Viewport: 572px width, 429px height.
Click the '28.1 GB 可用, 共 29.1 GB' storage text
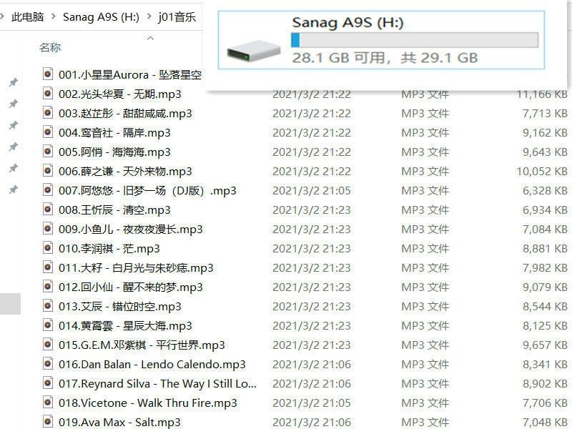385,58
